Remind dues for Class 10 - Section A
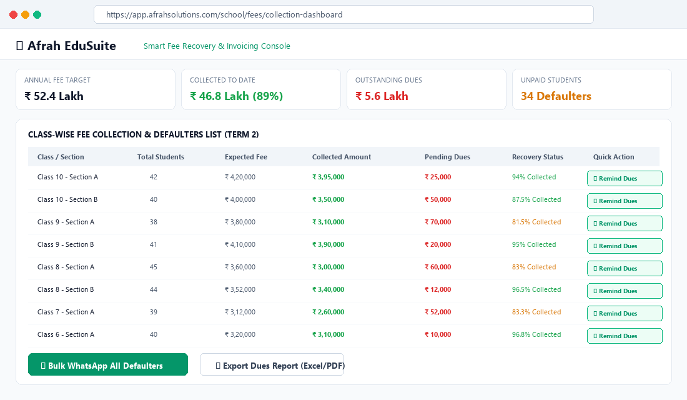 (x=625, y=179)
